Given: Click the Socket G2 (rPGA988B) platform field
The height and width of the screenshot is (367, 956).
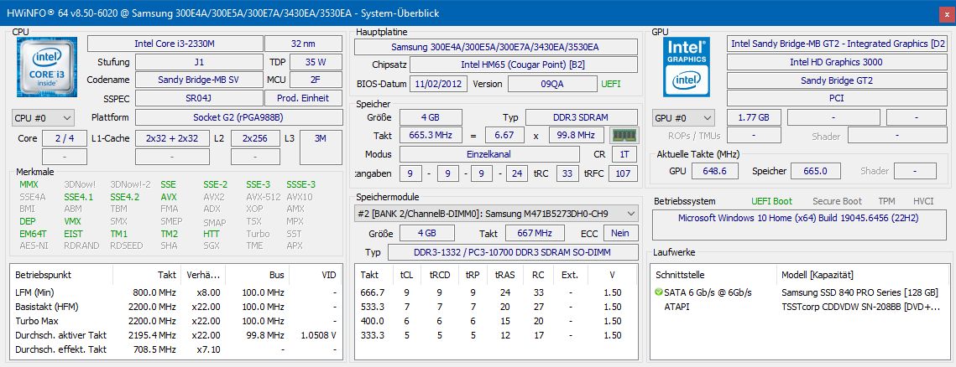Looking at the screenshot, I should tap(238, 117).
